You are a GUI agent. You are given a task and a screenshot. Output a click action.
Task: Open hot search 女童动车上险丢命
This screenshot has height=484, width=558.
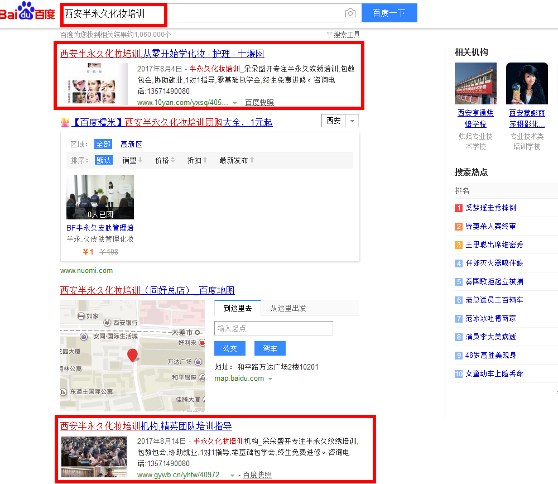(494, 374)
